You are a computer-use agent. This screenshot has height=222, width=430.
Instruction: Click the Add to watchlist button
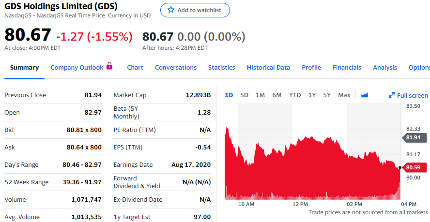pyautogui.click(x=195, y=10)
